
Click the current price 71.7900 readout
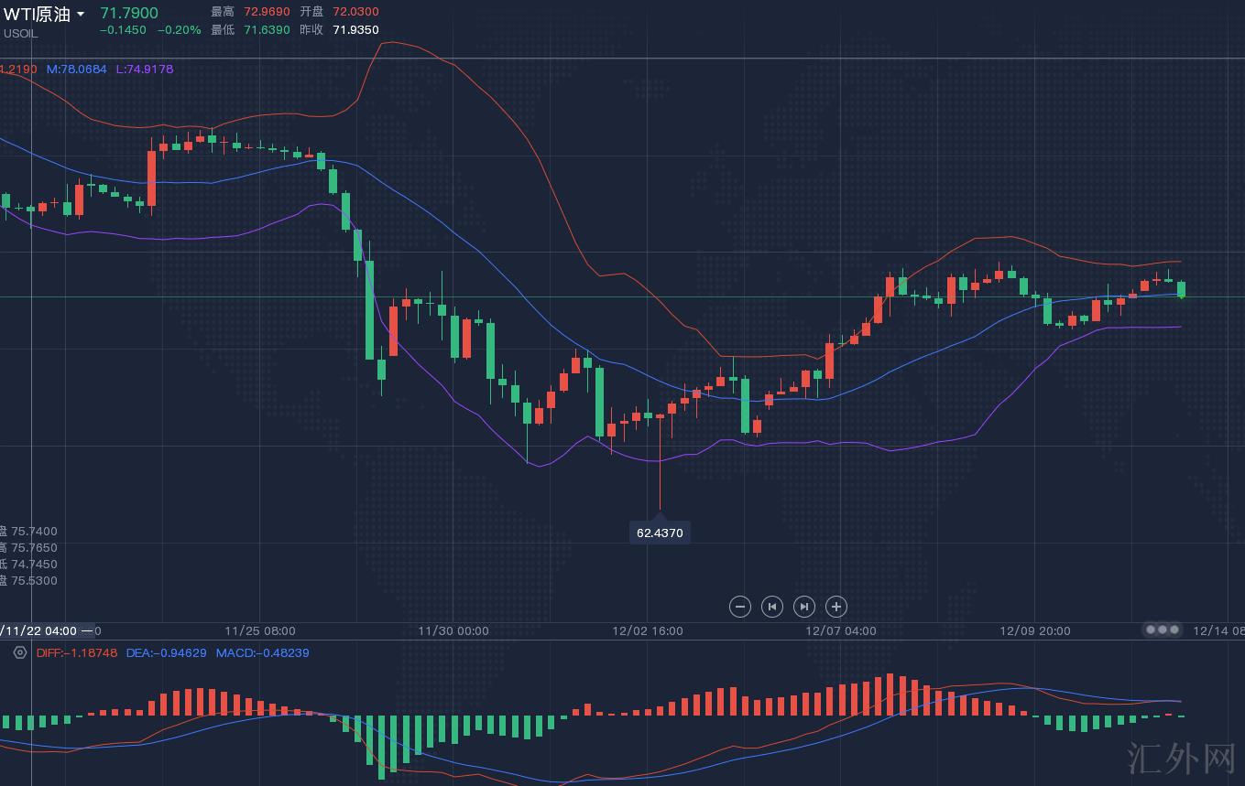128,13
